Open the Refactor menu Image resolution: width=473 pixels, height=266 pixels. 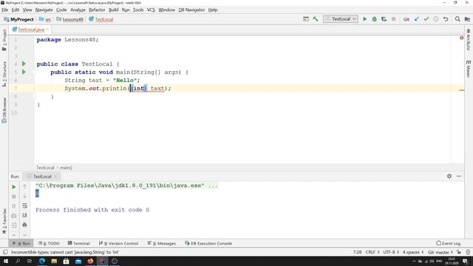[97, 10]
